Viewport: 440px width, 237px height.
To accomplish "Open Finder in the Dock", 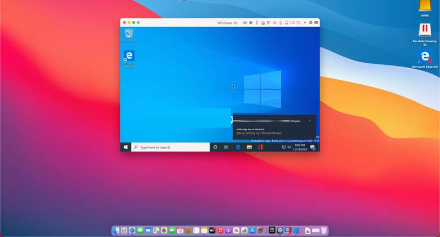I will click(x=116, y=230).
